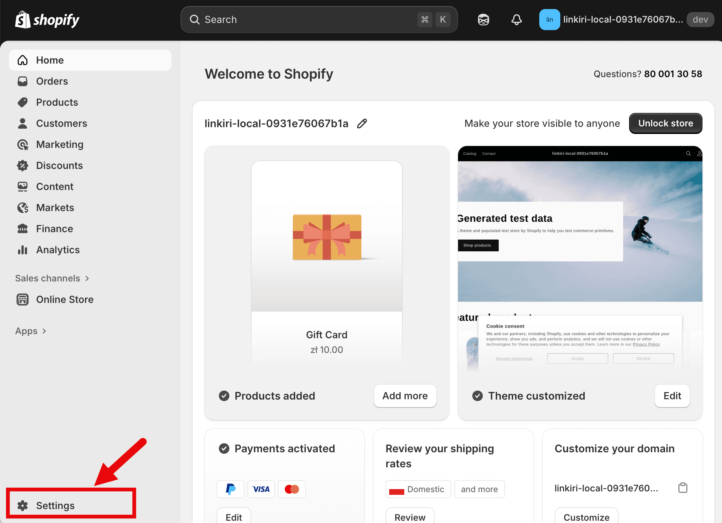Click the Discounts badge icon
722x523 pixels.
point(23,166)
